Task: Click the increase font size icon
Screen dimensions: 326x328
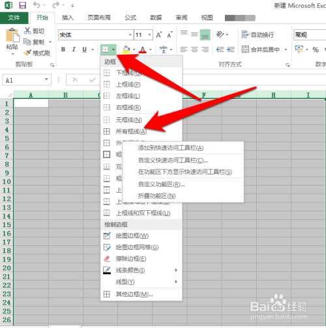Action: point(159,34)
